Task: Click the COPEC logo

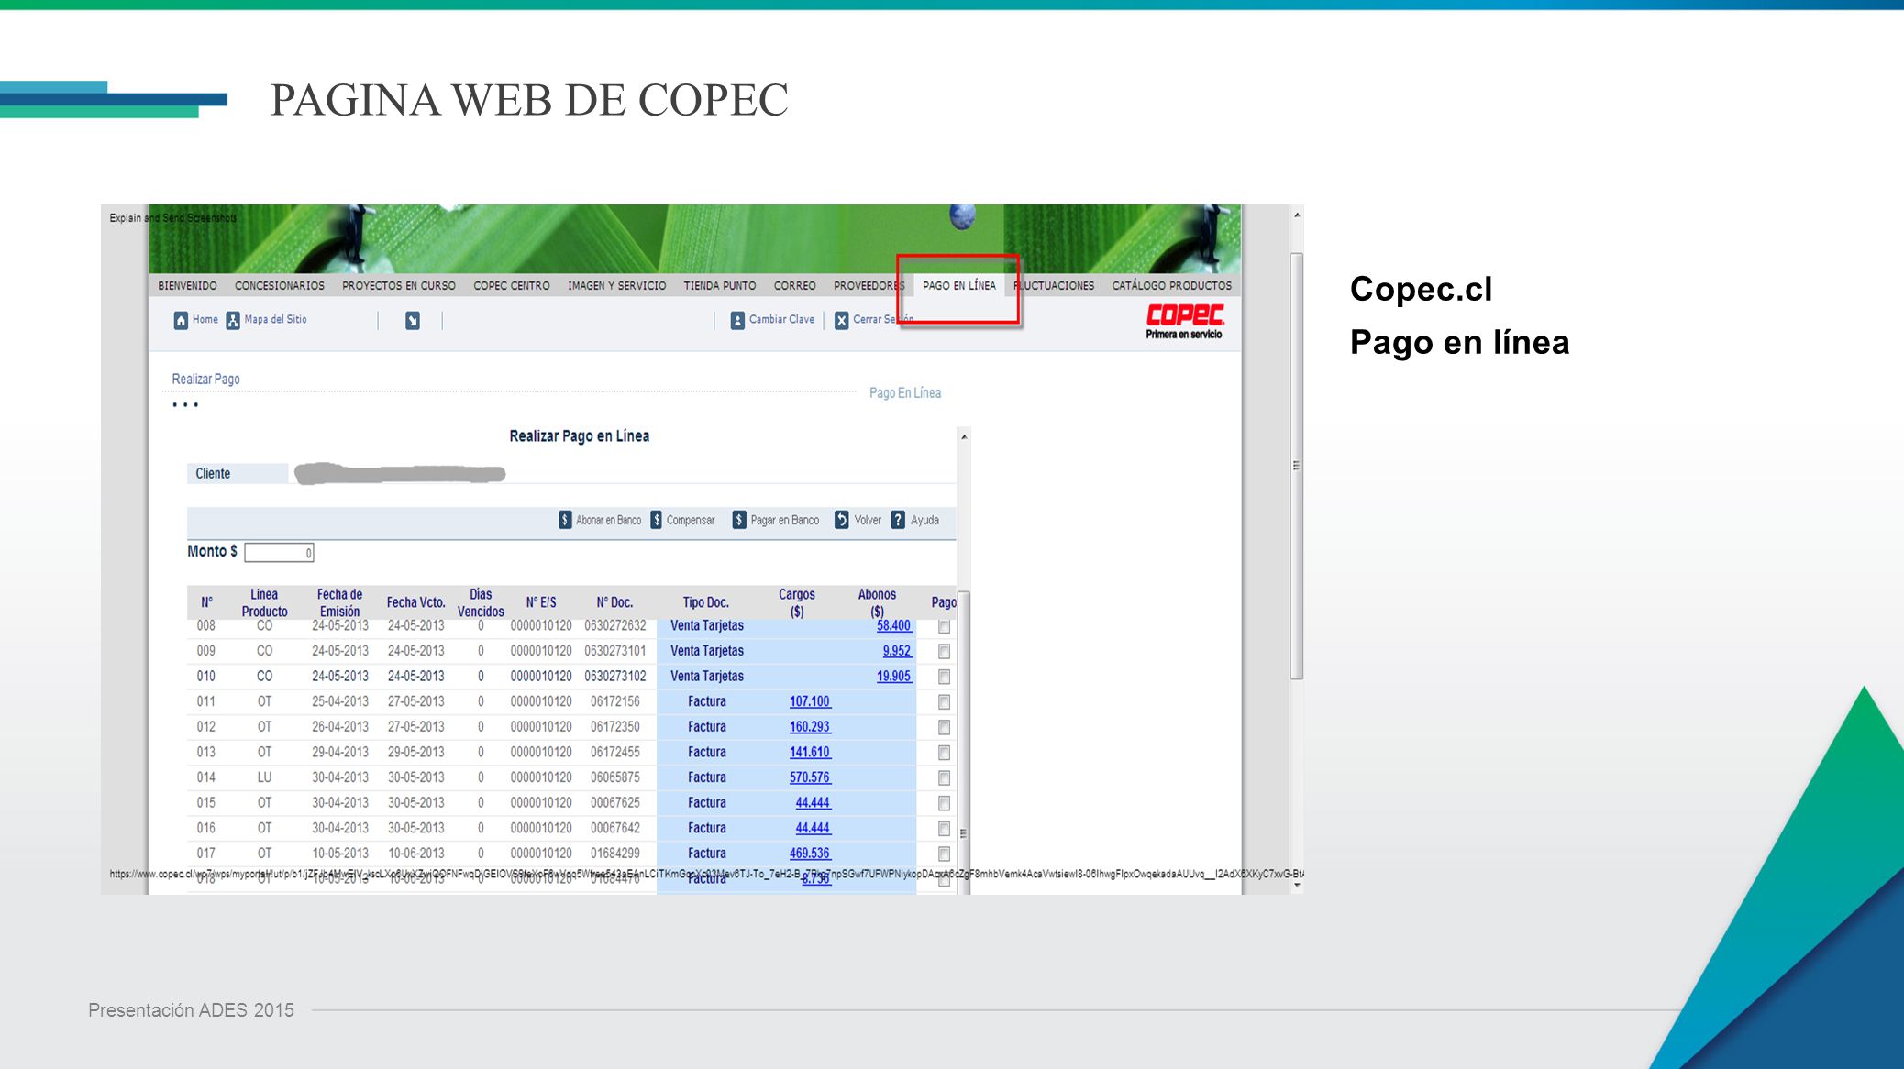Action: point(1184,321)
